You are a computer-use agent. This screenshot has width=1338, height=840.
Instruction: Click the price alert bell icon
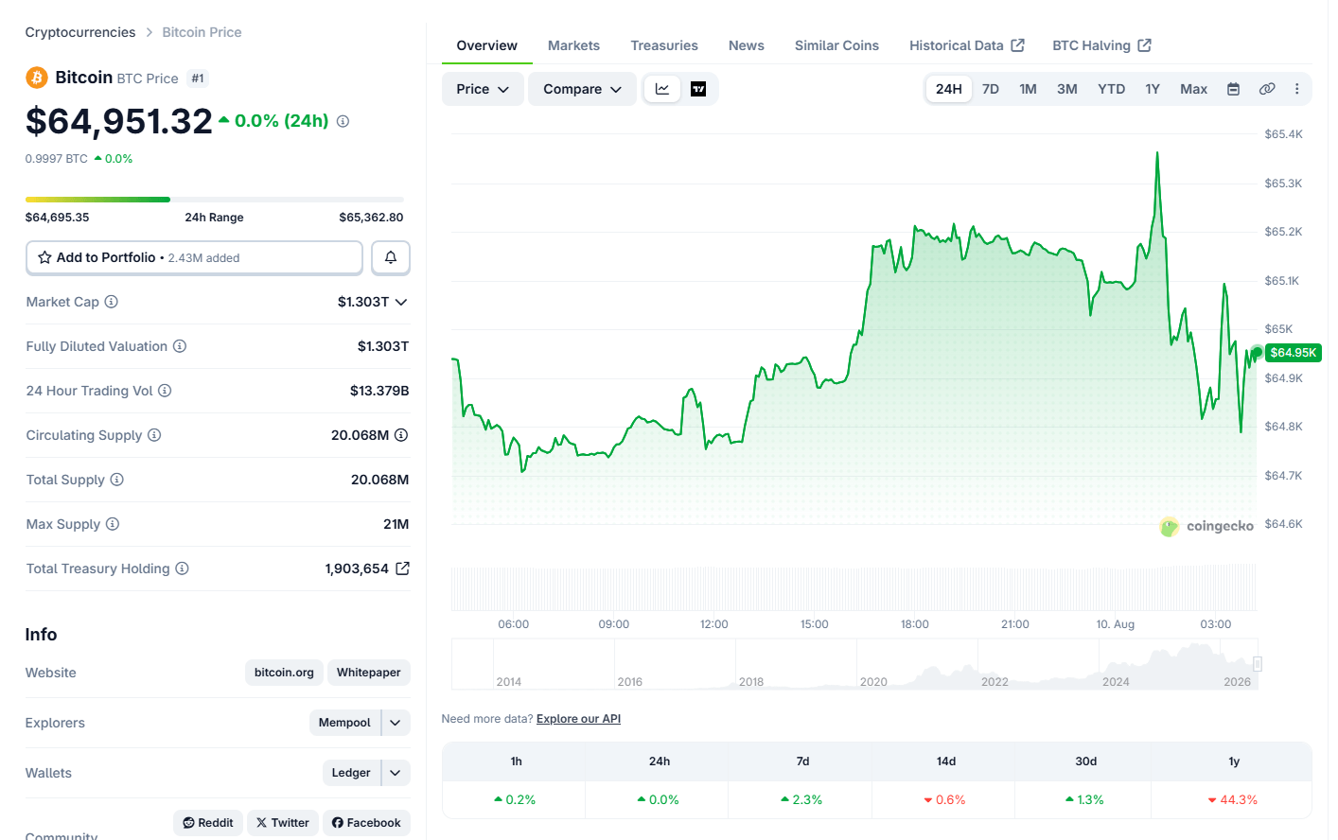pos(391,257)
